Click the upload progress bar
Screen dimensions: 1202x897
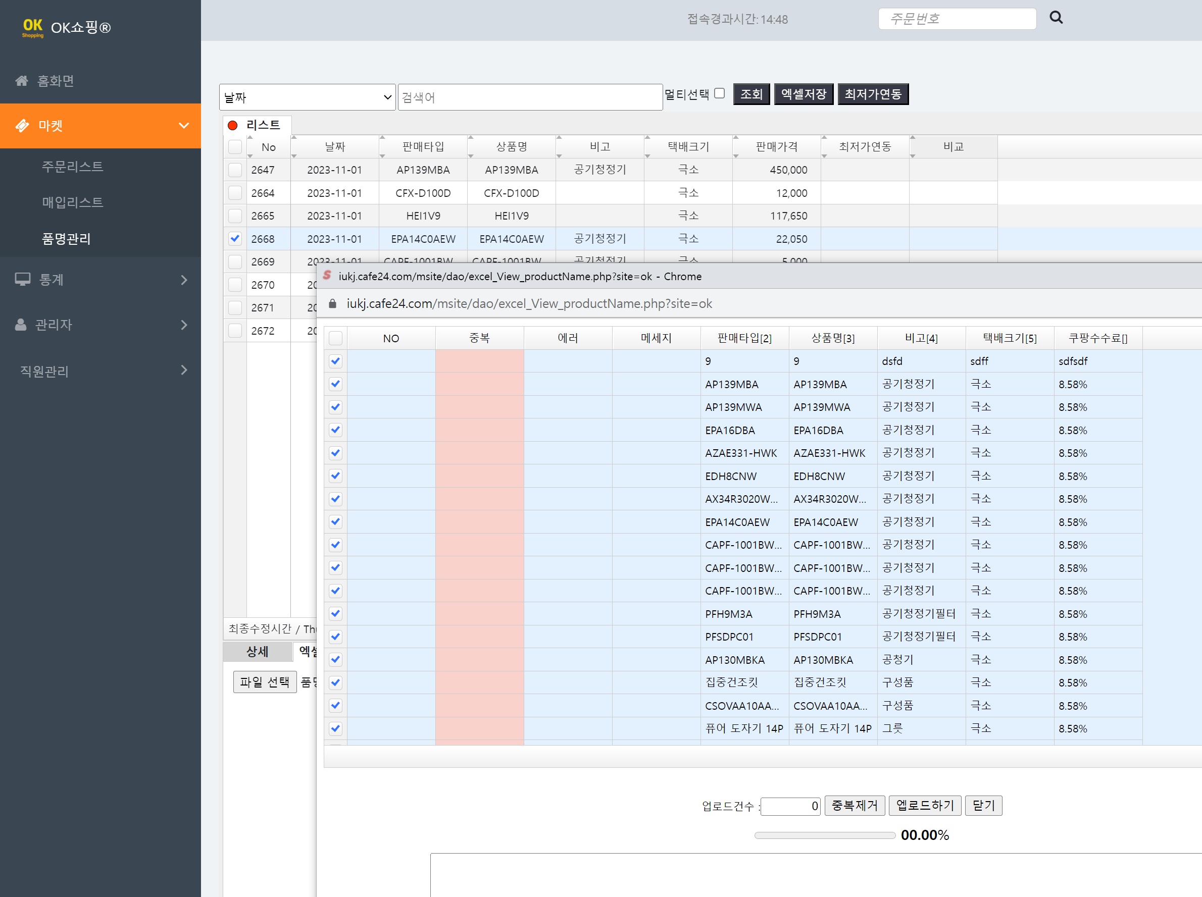click(x=825, y=835)
